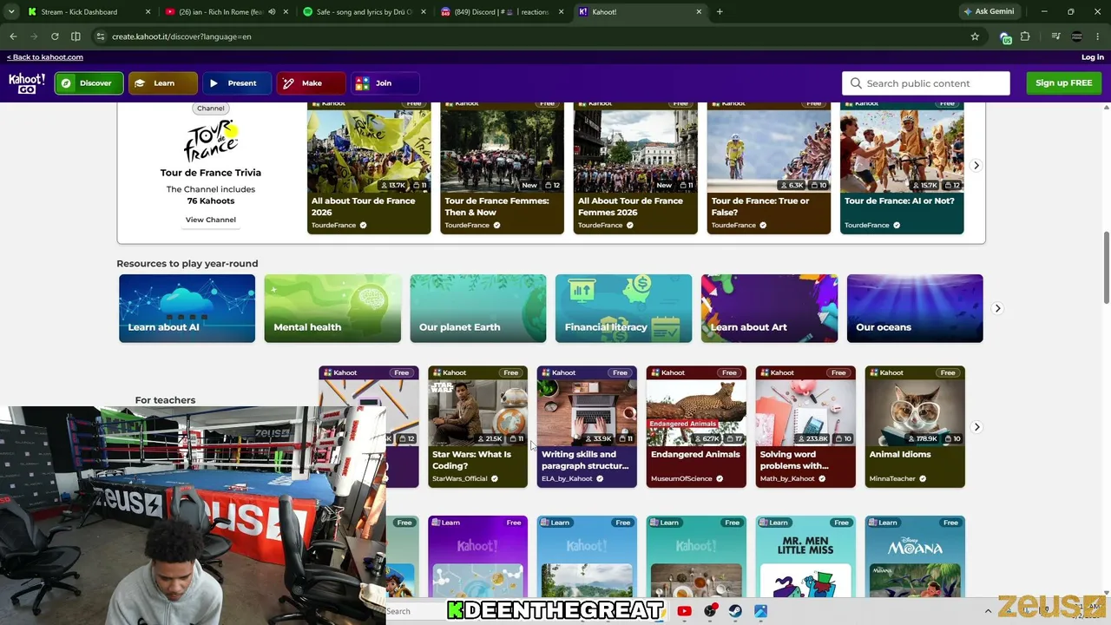Go to the Present section

click(237, 83)
